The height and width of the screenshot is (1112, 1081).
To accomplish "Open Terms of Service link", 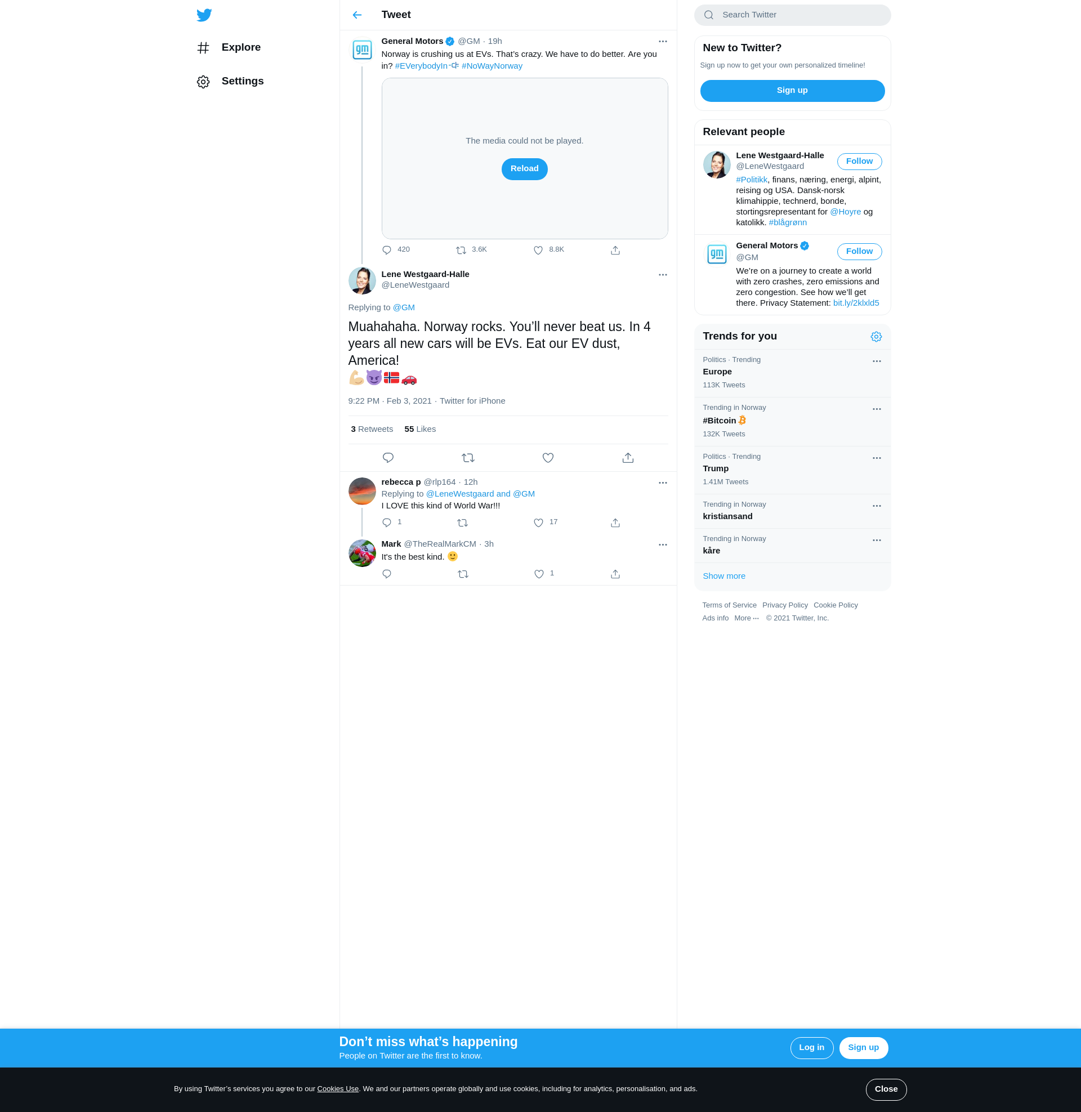I will [729, 605].
